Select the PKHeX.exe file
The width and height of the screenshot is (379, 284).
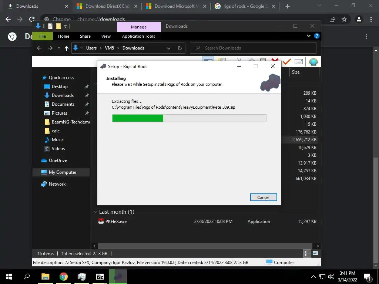[x=116, y=222]
